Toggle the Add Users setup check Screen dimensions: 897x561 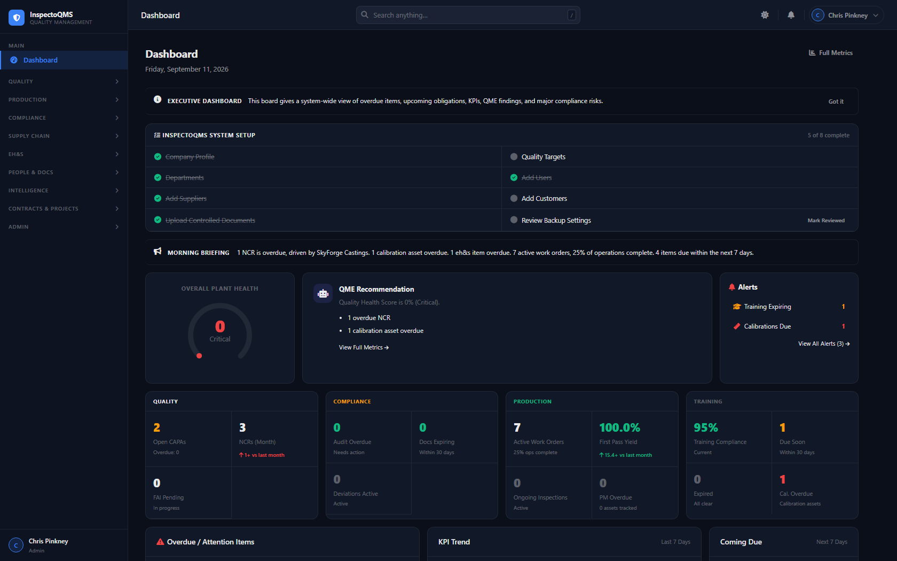point(514,177)
